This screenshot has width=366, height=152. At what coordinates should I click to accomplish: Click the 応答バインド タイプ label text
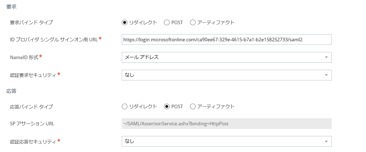pos(31,106)
